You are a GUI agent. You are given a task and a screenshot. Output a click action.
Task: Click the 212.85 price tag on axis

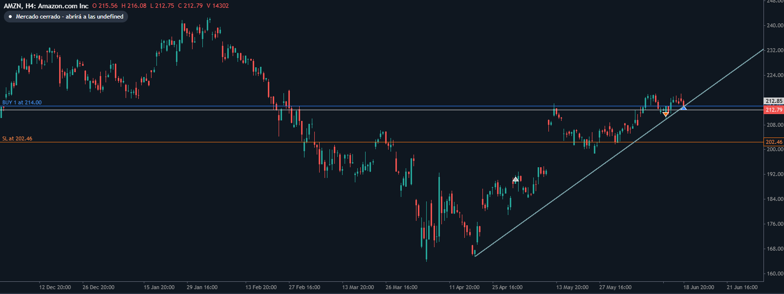click(774, 101)
